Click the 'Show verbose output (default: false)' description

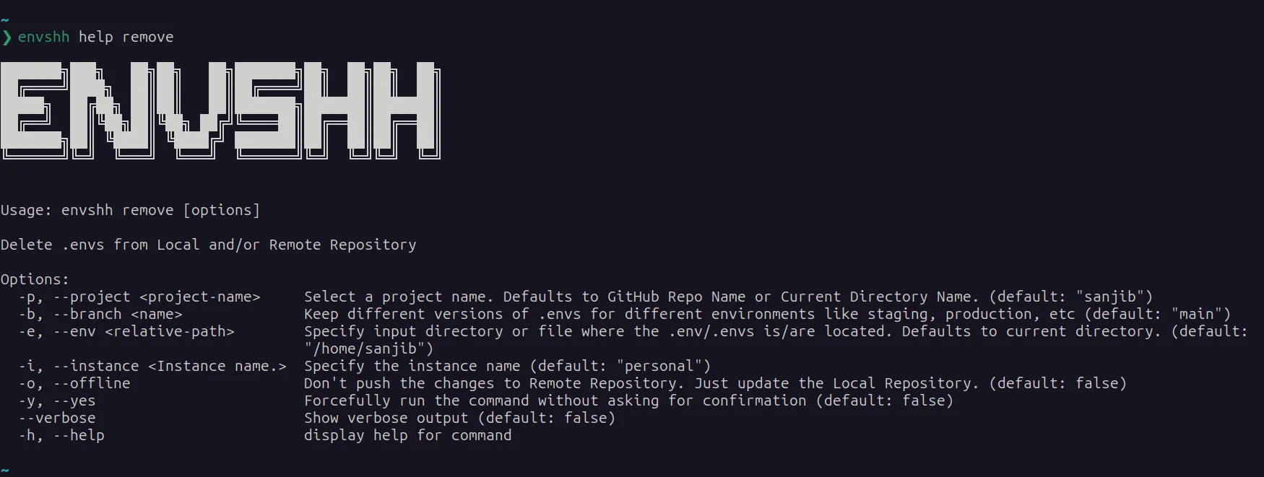tap(459, 418)
